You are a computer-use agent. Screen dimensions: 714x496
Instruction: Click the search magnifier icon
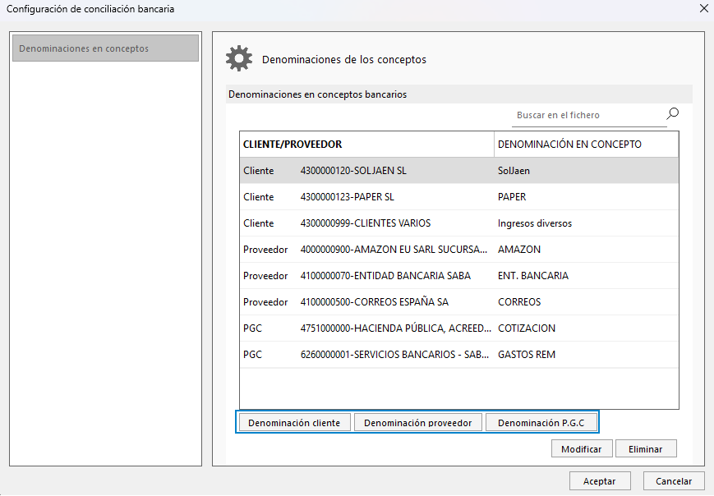click(673, 113)
